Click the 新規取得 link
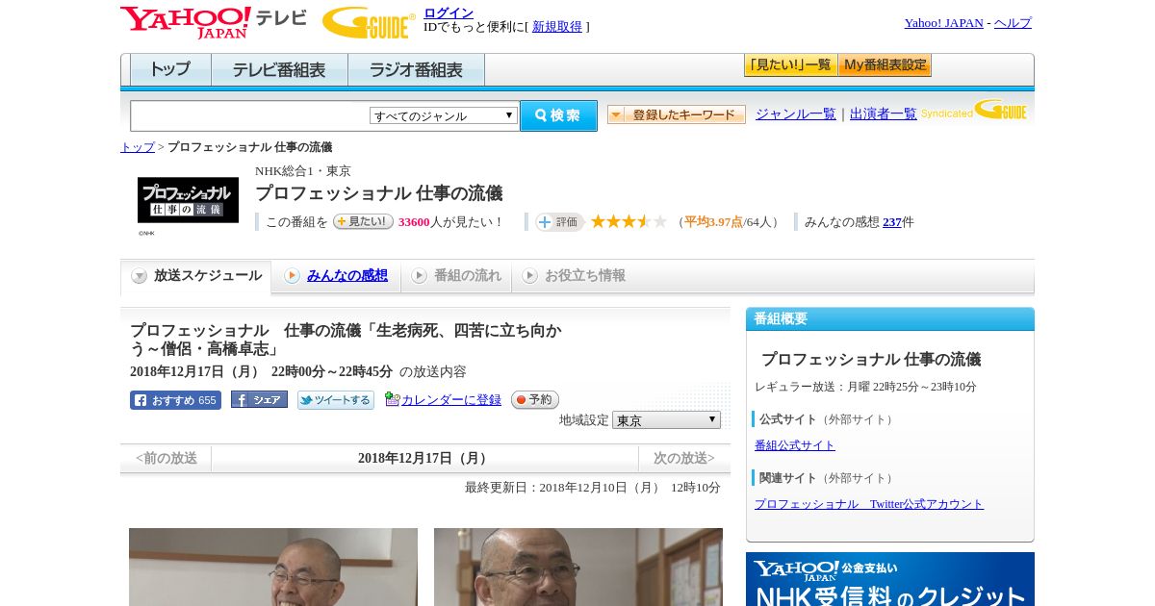Image resolution: width=1155 pixels, height=606 pixels. tap(557, 27)
